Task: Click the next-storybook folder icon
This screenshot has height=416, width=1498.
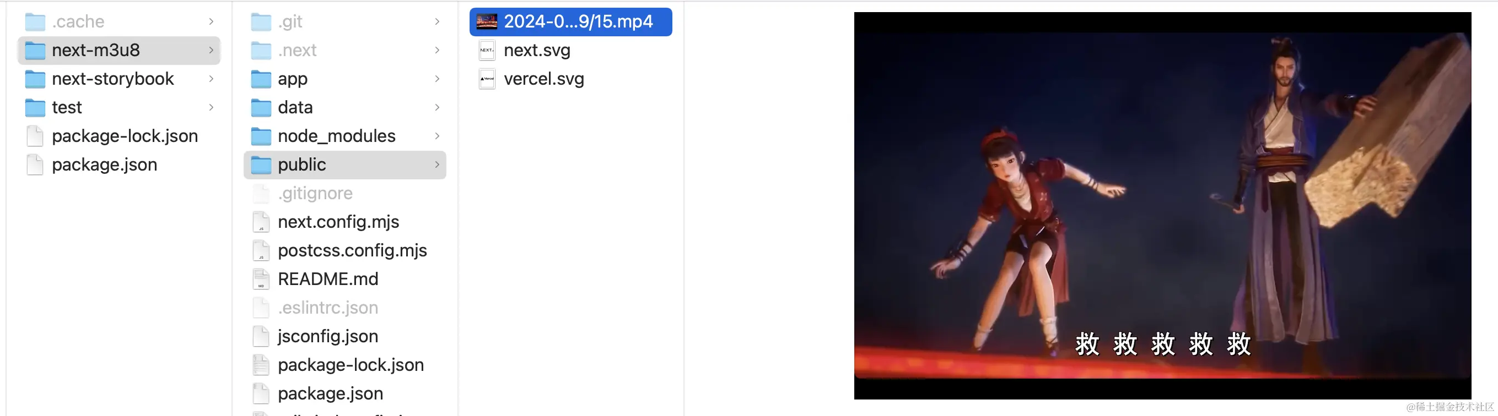Action: (35, 79)
